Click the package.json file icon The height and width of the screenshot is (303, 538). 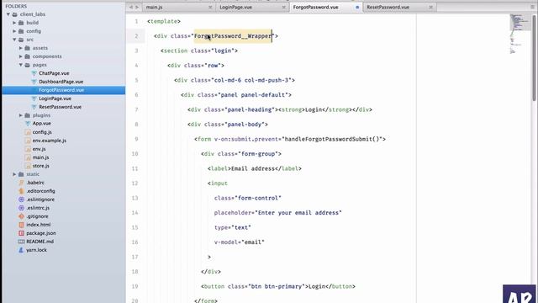click(21, 233)
